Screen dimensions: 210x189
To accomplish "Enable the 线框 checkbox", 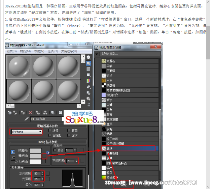I will click(49, 130).
